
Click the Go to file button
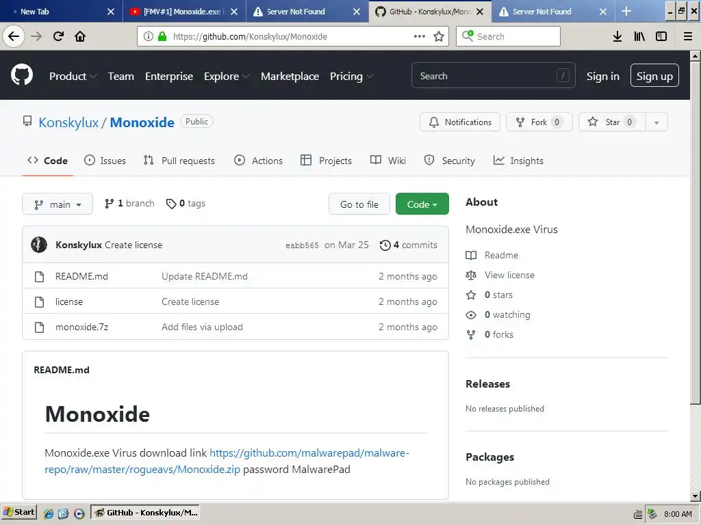[x=359, y=204]
